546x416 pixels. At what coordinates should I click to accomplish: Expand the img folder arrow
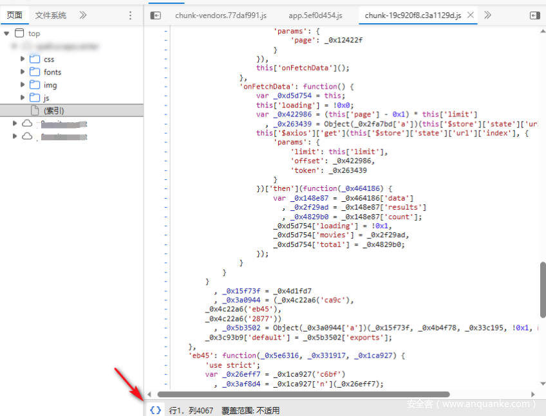(x=23, y=85)
